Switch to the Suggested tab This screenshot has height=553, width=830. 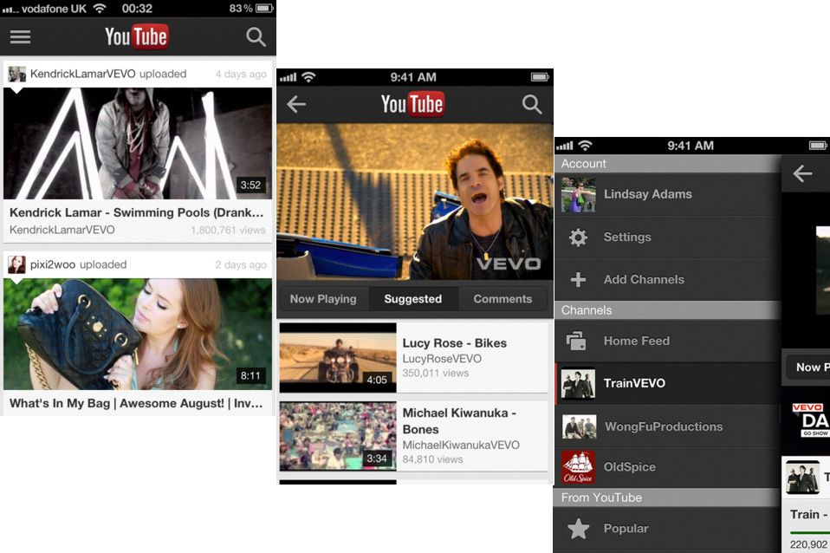(x=413, y=299)
